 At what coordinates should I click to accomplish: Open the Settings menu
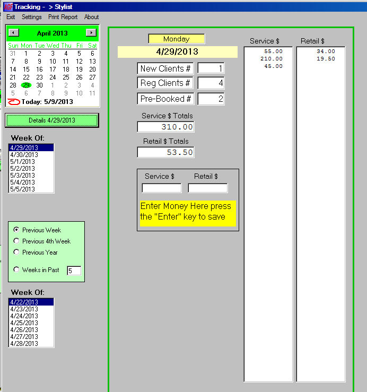click(32, 17)
